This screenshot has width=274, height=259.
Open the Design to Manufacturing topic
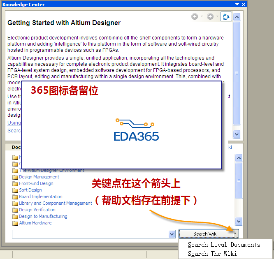(43, 216)
